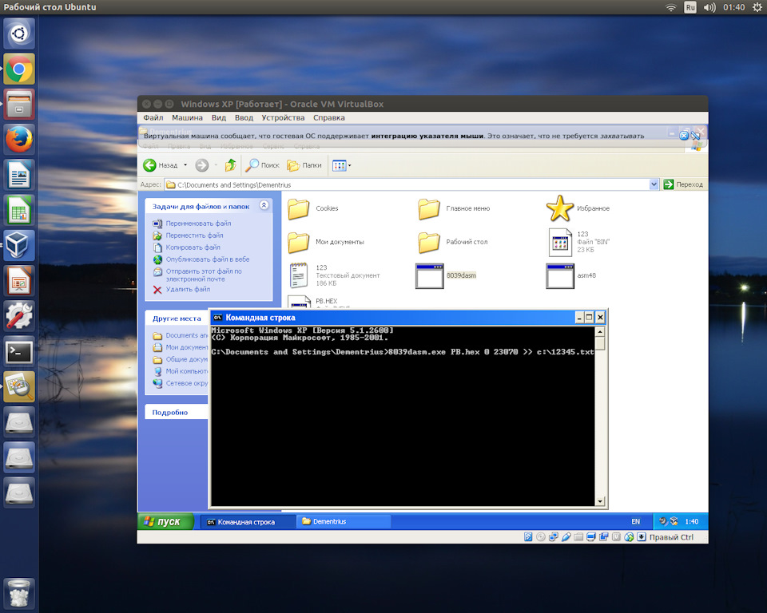Open the Ubuntu Dash search button
This screenshot has width=767, height=613.
pyautogui.click(x=19, y=34)
